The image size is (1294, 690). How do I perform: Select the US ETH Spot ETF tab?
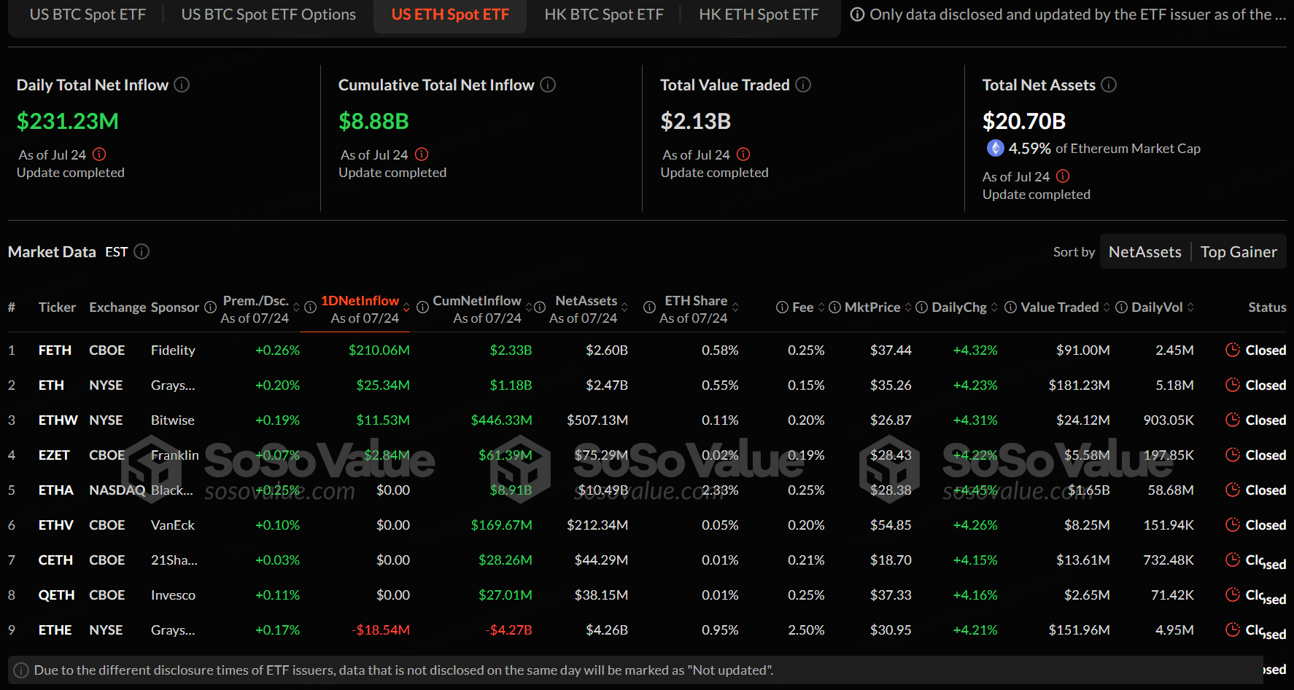coord(450,15)
